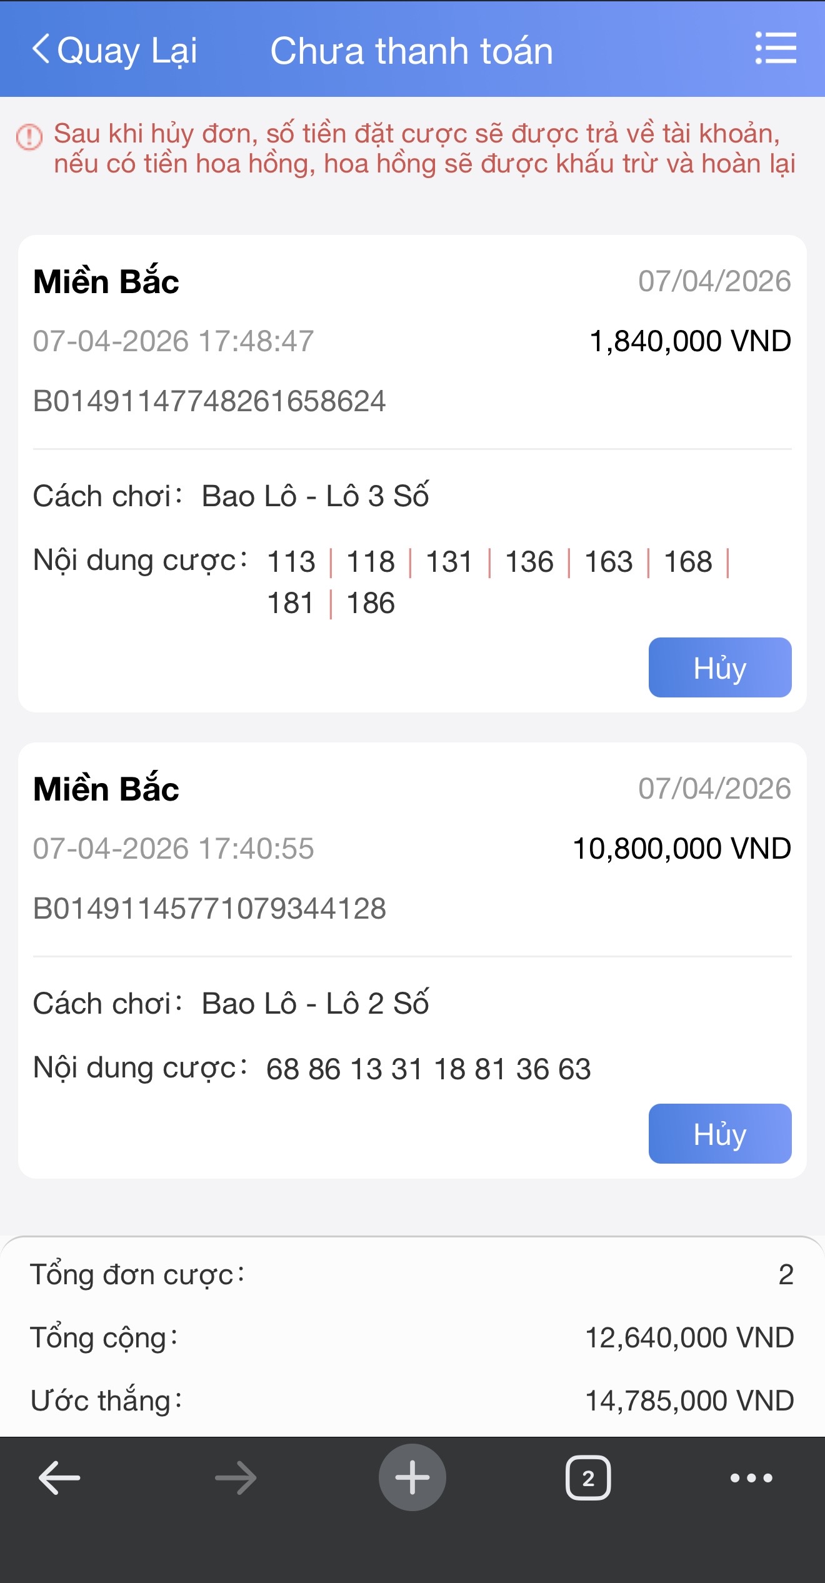825x1583 pixels.
Task: Tap the red warning exclamation icon
Action: [x=29, y=137]
